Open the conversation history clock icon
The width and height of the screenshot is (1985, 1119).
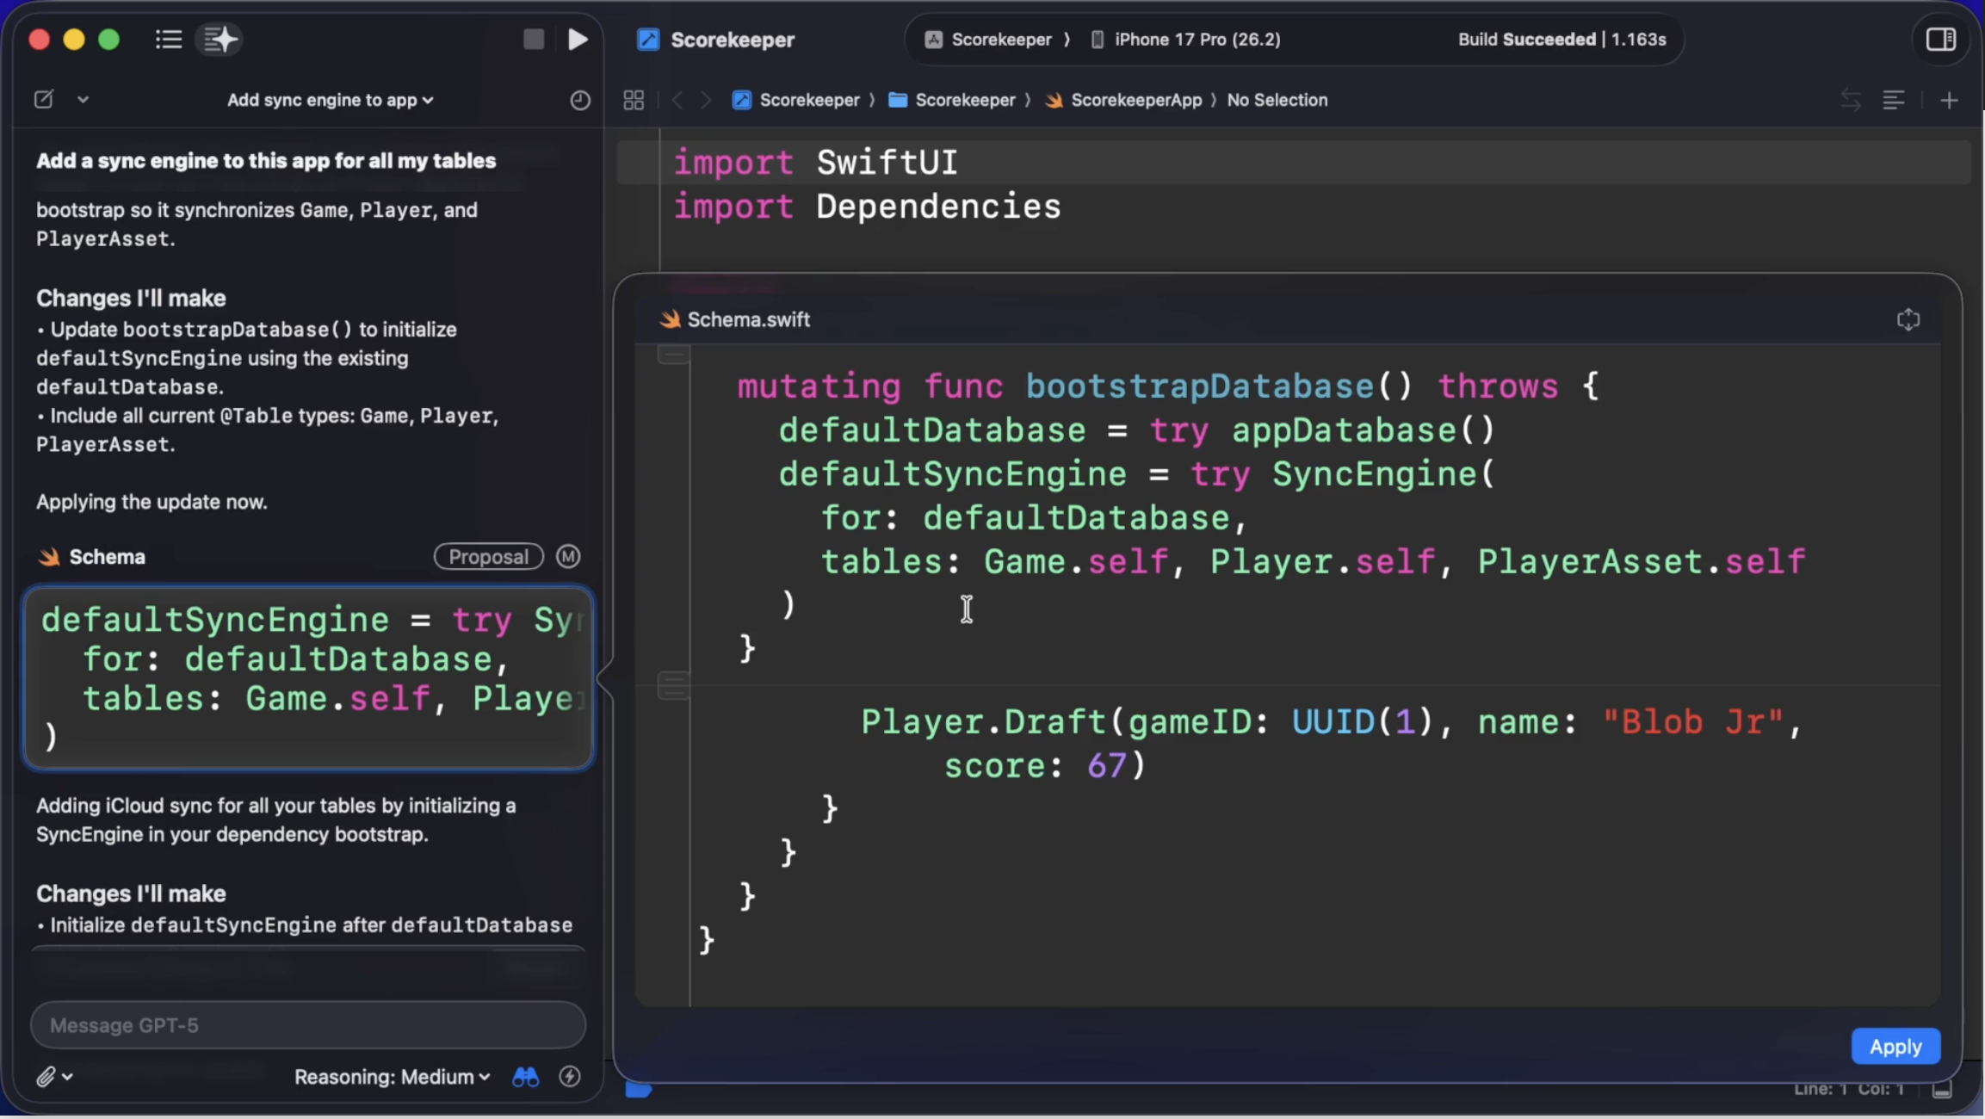pyautogui.click(x=580, y=100)
